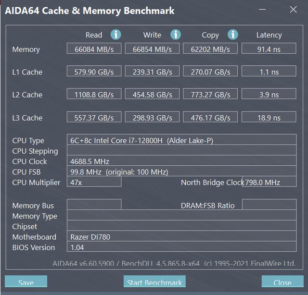Click the L1 Cache Read 579.90 GB/s field
This screenshot has width=308, height=295.
[94, 72]
